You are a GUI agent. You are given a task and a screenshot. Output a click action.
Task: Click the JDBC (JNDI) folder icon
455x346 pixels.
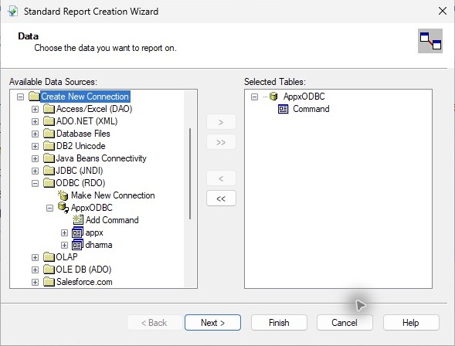(49, 171)
